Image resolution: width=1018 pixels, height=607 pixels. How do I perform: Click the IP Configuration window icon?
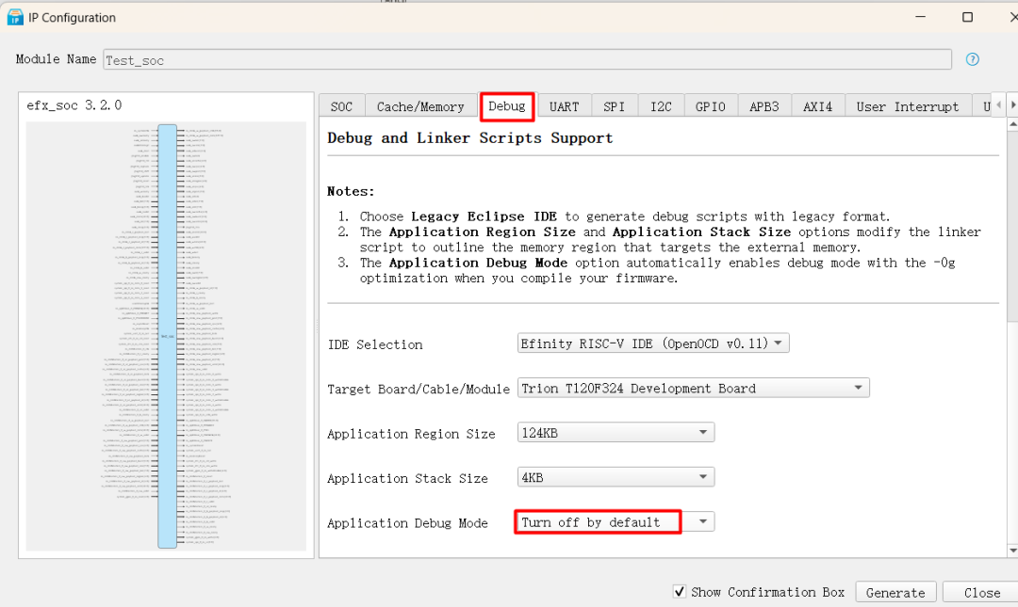pyautogui.click(x=15, y=18)
